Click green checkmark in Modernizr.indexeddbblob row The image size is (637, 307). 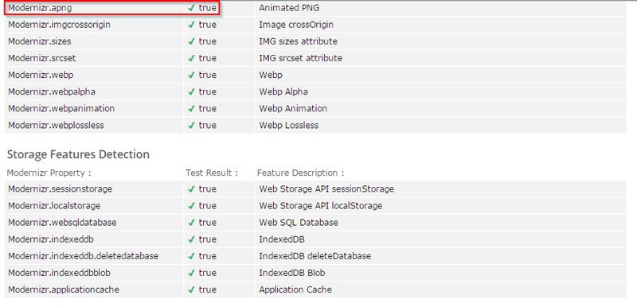(191, 273)
